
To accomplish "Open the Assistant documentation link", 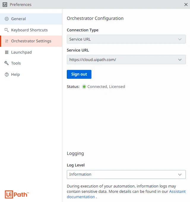I will click(x=177, y=192).
